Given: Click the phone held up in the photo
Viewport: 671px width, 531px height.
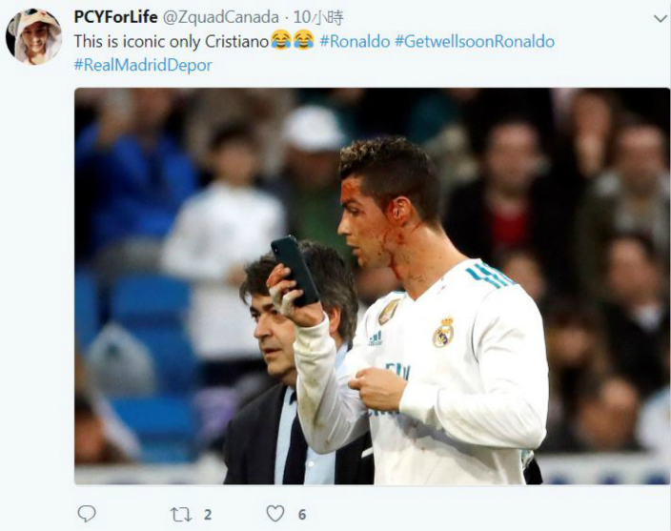Looking at the screenshot, I should [295, 271].
